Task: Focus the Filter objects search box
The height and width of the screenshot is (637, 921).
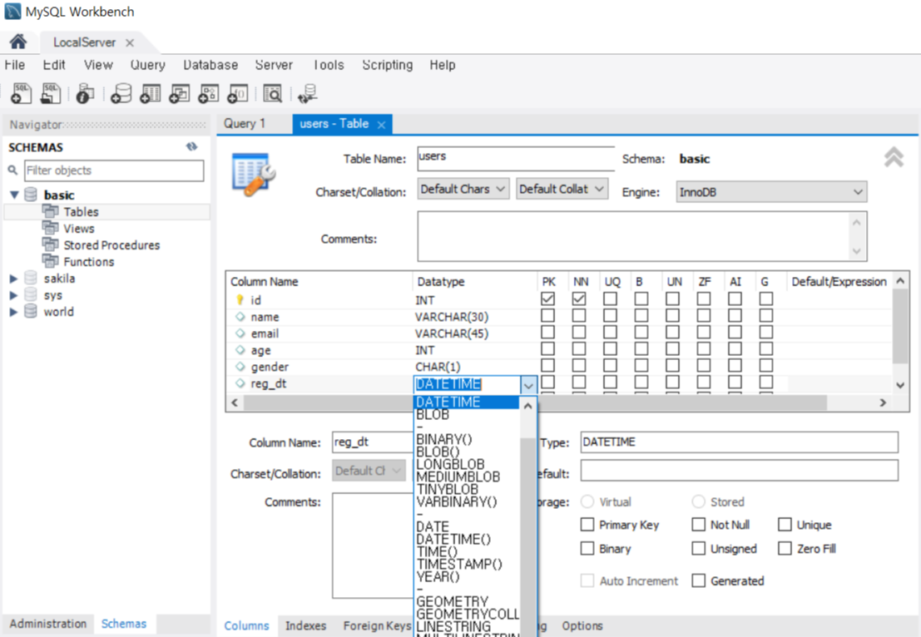Action: [x=114, y=170]
